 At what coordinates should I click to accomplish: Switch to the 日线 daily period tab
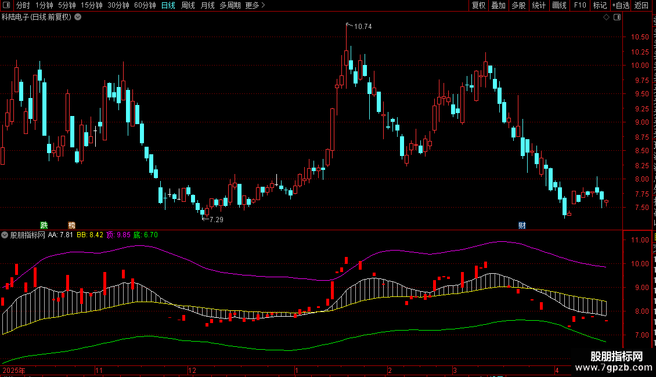168,5
